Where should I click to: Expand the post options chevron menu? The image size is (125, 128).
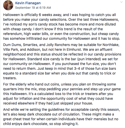[x=121, y=2]
